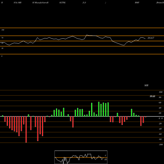Click the RSI axis label 100
The height and width of the screenshot is (164, 164).
[x=3, y=30]
